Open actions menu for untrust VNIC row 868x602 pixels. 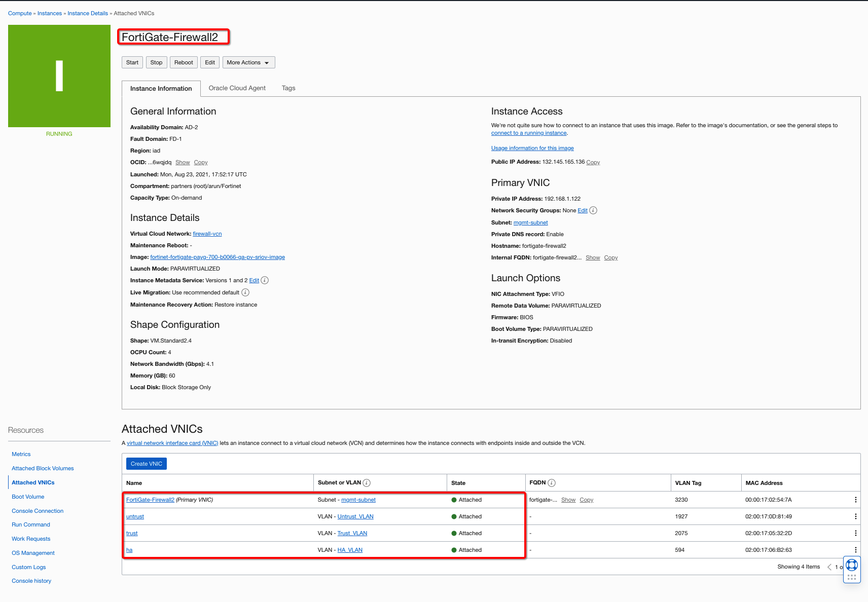point(855,516)
